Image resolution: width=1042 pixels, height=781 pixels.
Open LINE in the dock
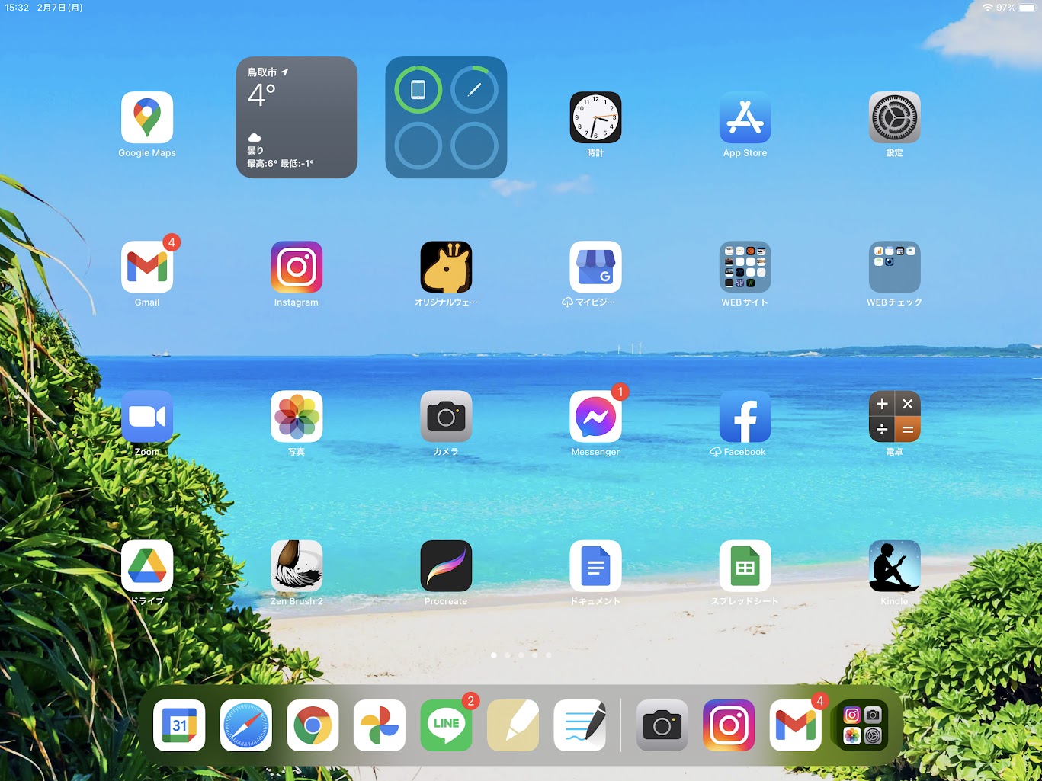click(446, 725)
